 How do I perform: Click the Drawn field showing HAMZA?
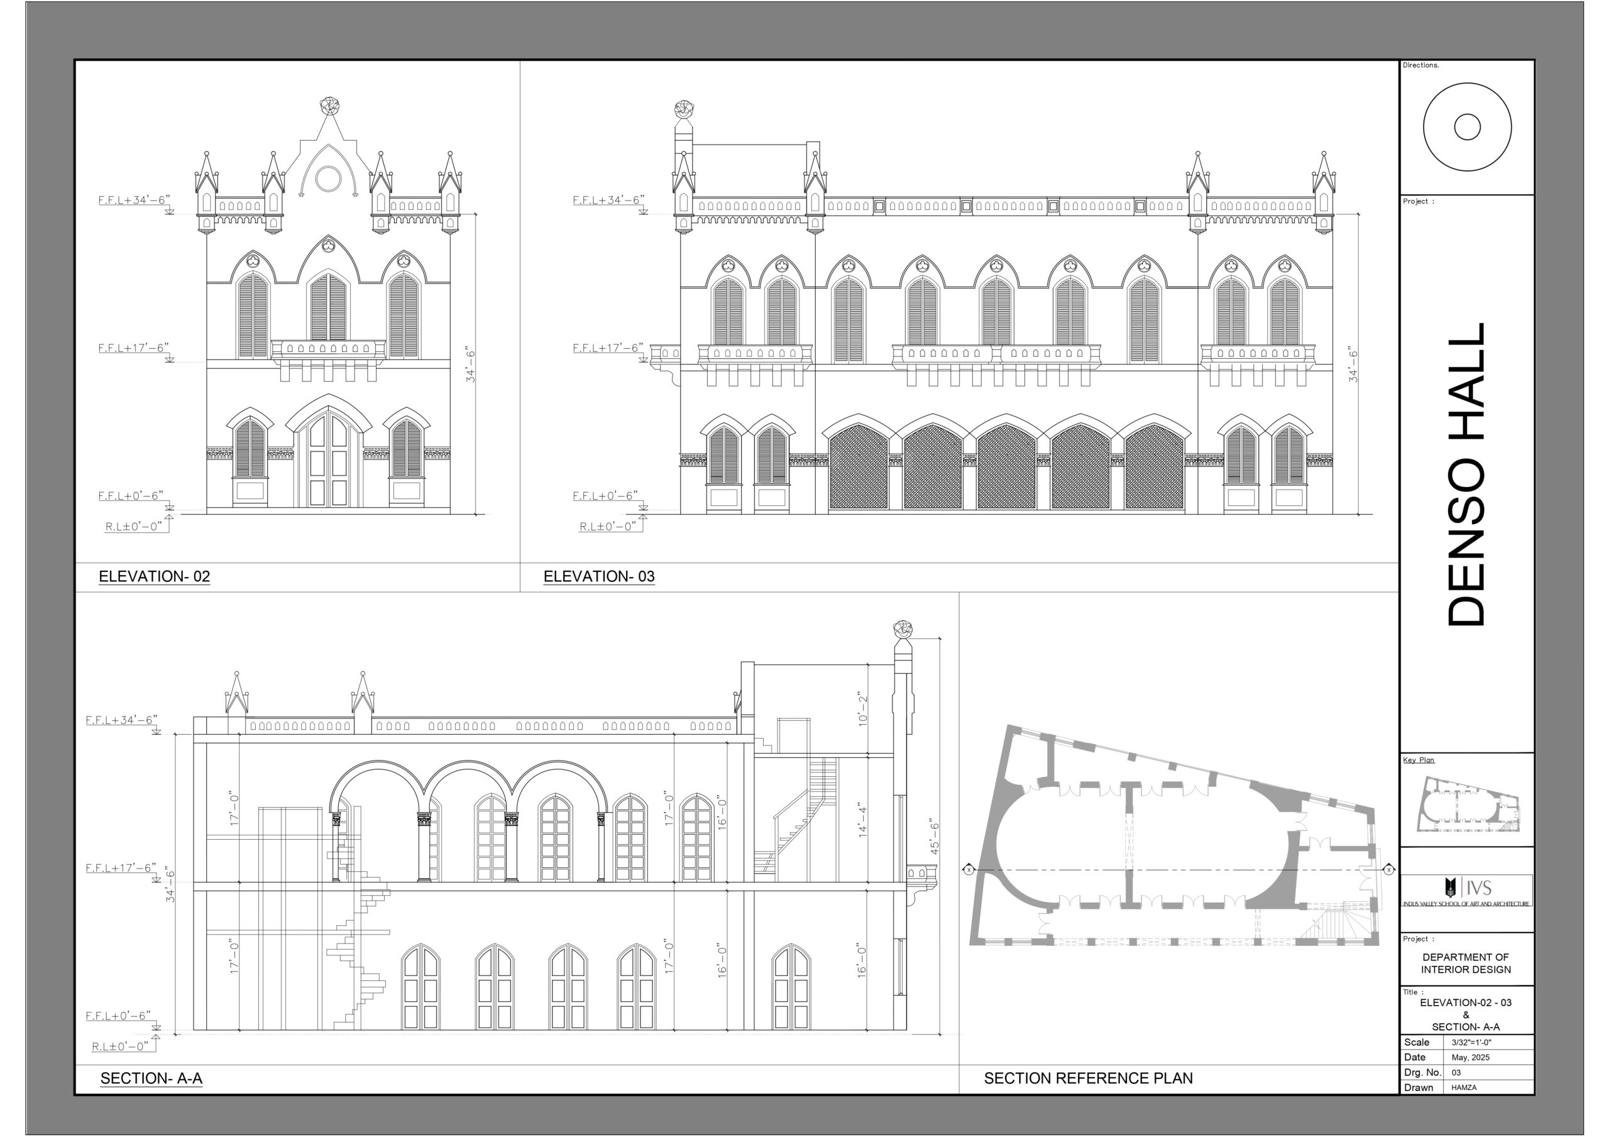[x=1463, y=1088]
